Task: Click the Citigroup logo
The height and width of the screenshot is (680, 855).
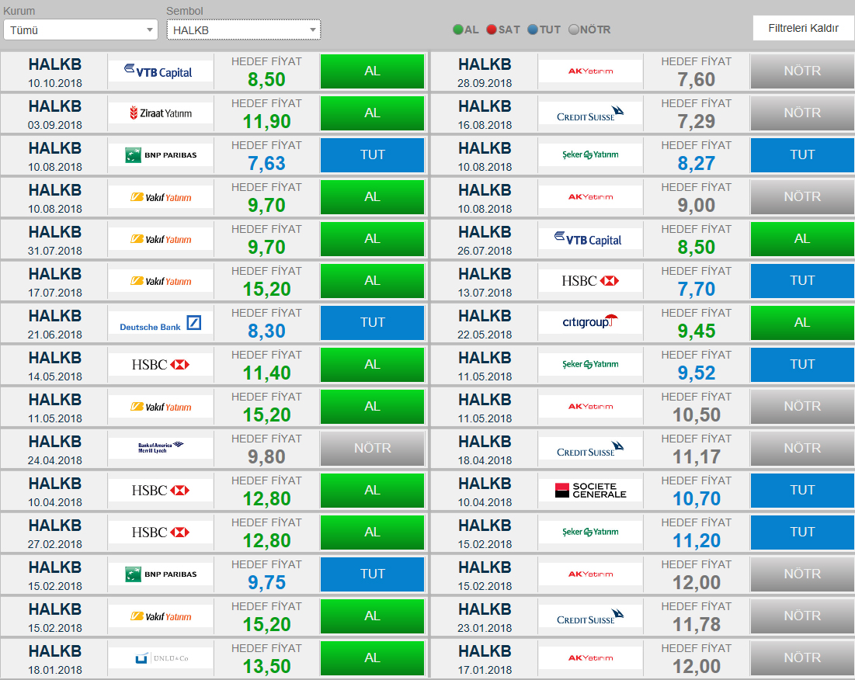Action: (590, 323)
